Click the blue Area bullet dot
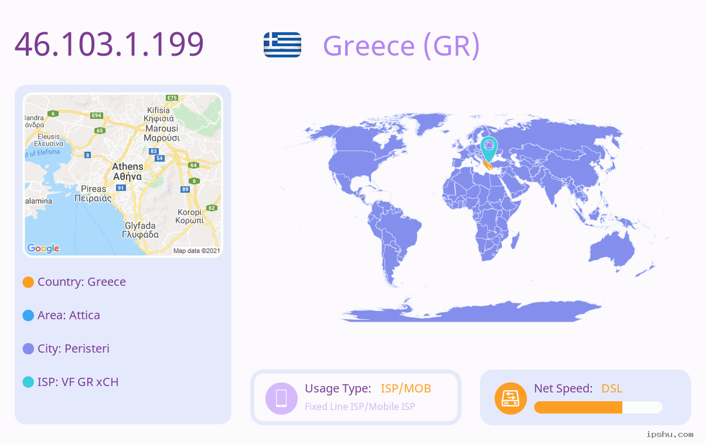 28,316
